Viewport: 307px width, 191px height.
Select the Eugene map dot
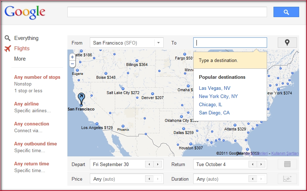coord(77,70)
